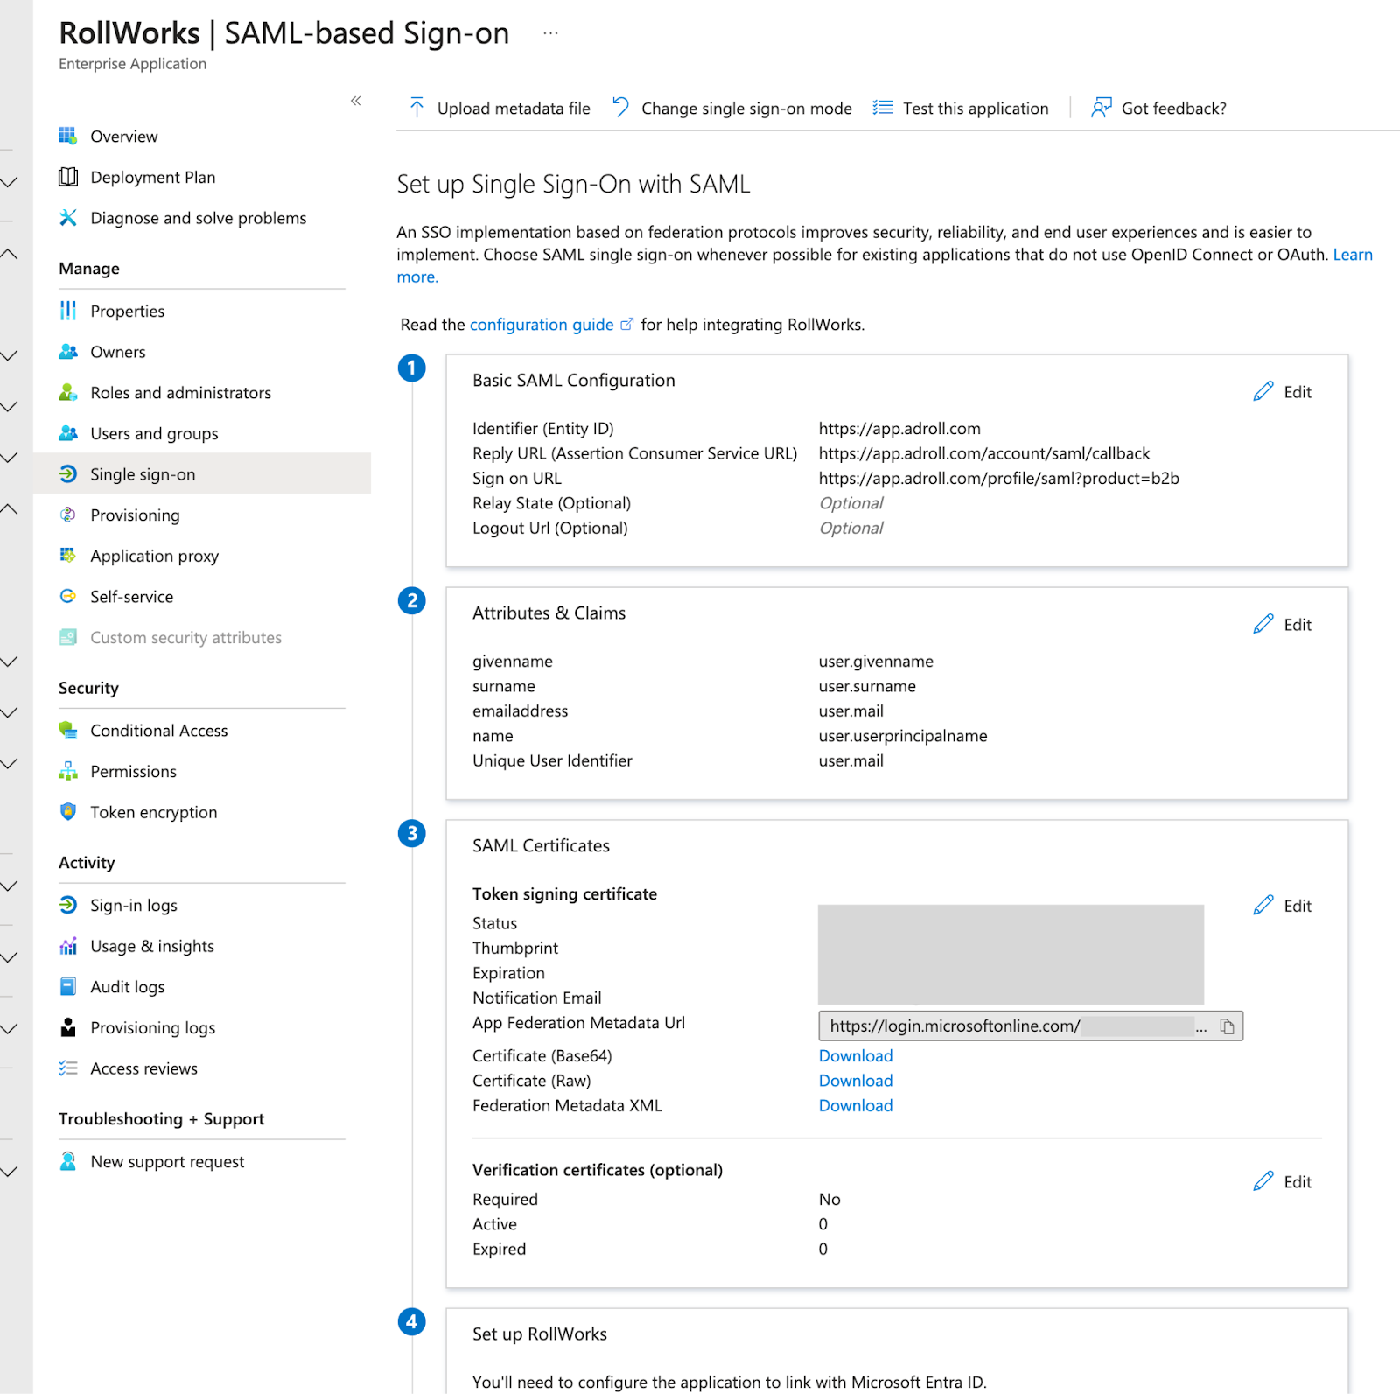1400x1394 pixels.
Task: Click the Change single sign-on mode icon
Action: 620,108
